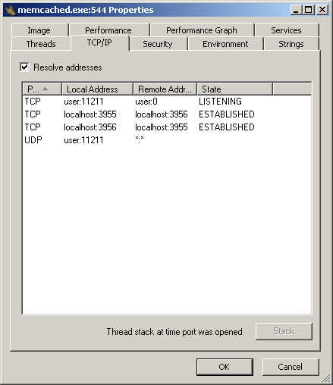This screenshot has width=333, height=385.
Task: Sort by the State column header
Action: [x=234, y=89]
